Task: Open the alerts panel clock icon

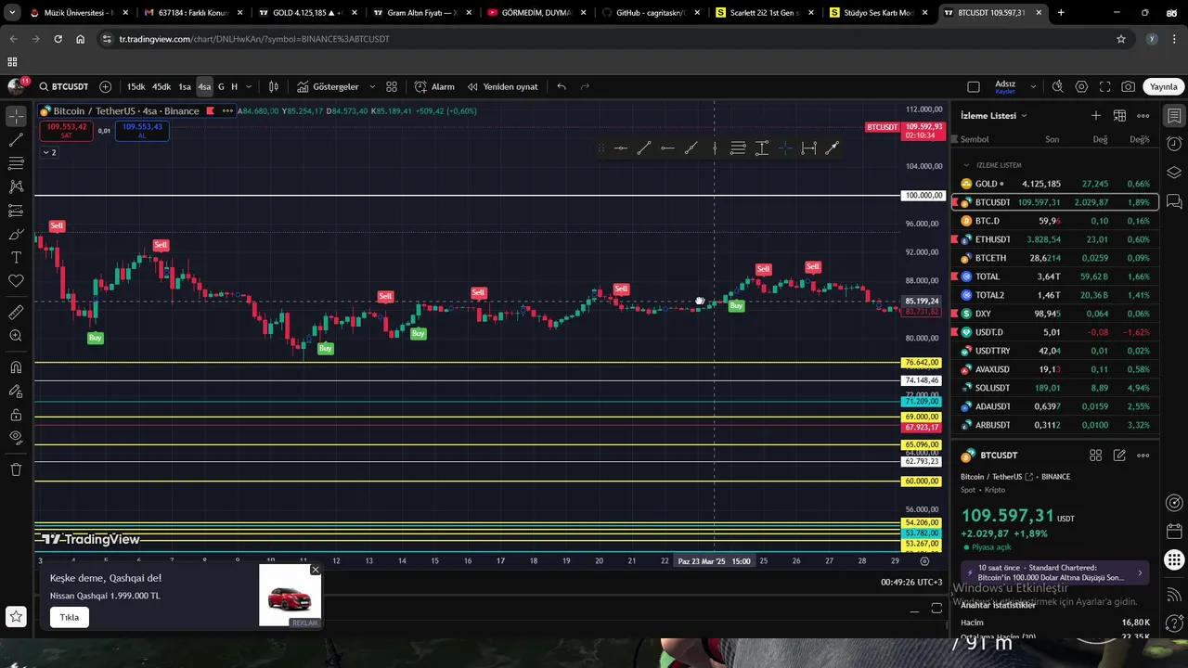Action: (1174, 144)
